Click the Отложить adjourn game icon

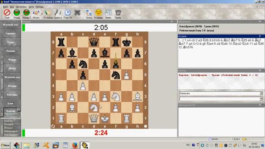point(48,13)
